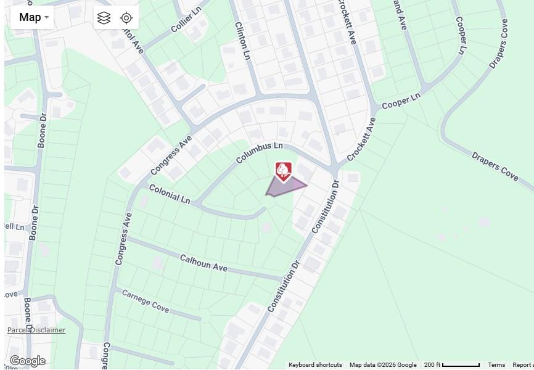Open the Report a map error link
This screenshot has width=534, height=370.
tap(523, 365)
